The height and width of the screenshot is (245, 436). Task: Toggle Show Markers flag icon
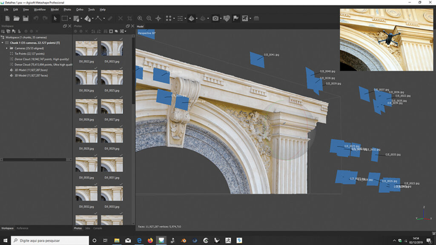click(x=236, y=18)
